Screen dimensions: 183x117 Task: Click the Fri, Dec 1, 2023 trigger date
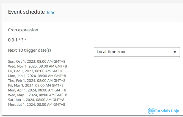[x=36, y=71]
